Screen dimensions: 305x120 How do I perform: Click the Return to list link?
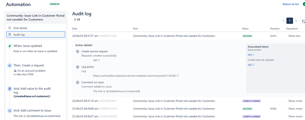[x=291, y=4]
